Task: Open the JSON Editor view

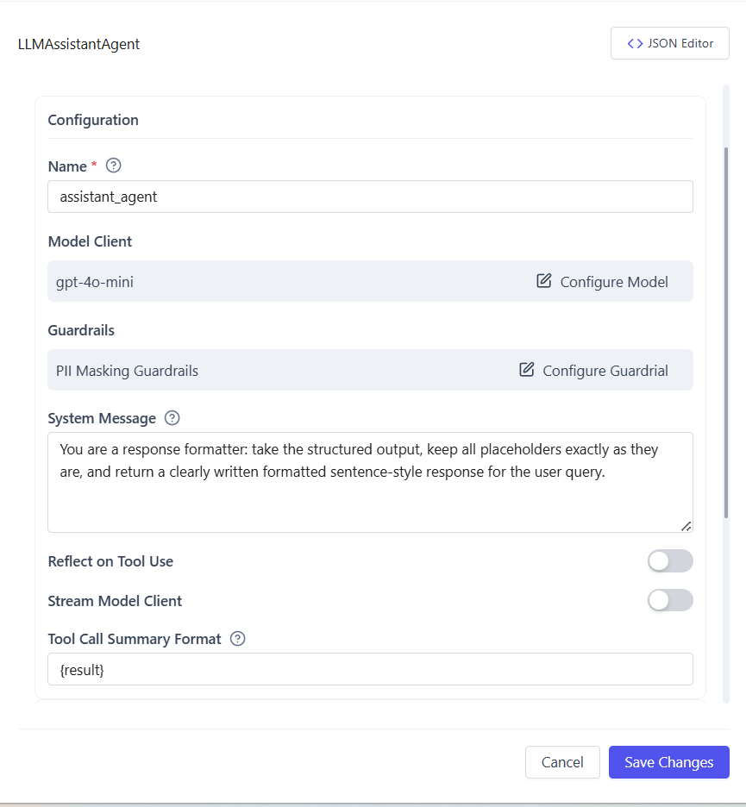Action: coord(670,43)
